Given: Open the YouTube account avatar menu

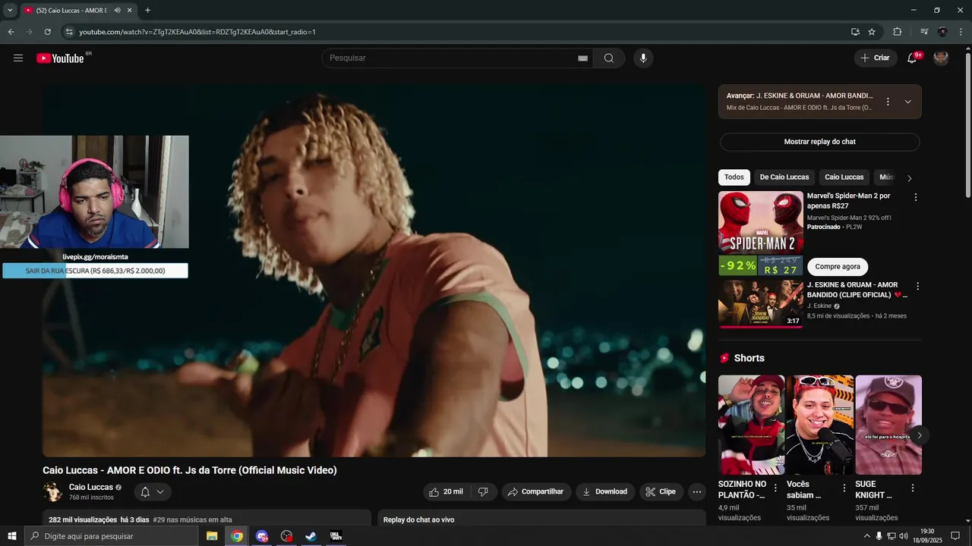Looking at the screenshot, I should pos(941,58).
